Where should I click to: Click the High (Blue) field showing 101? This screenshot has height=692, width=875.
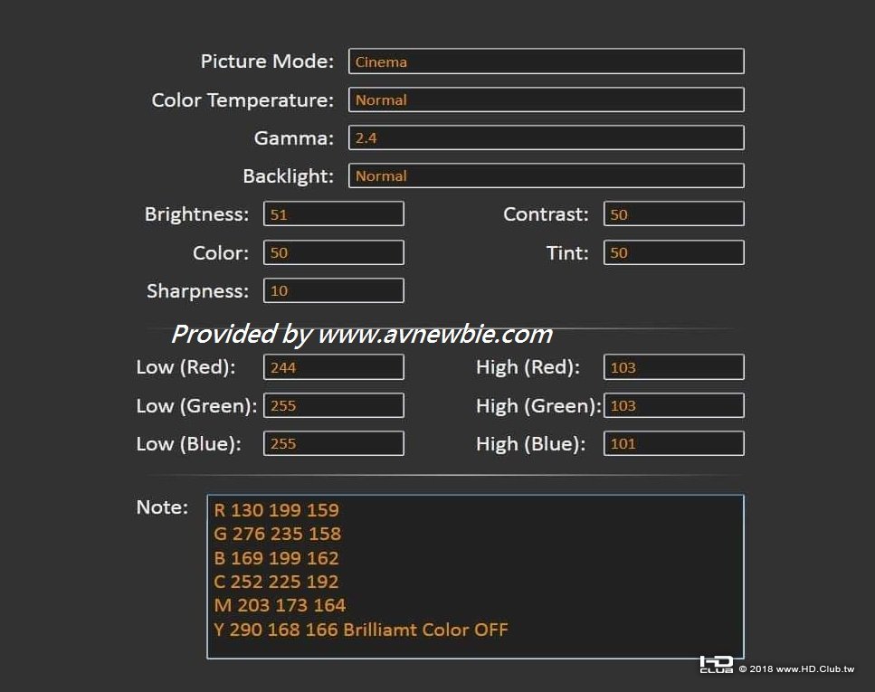pos(674,443)
